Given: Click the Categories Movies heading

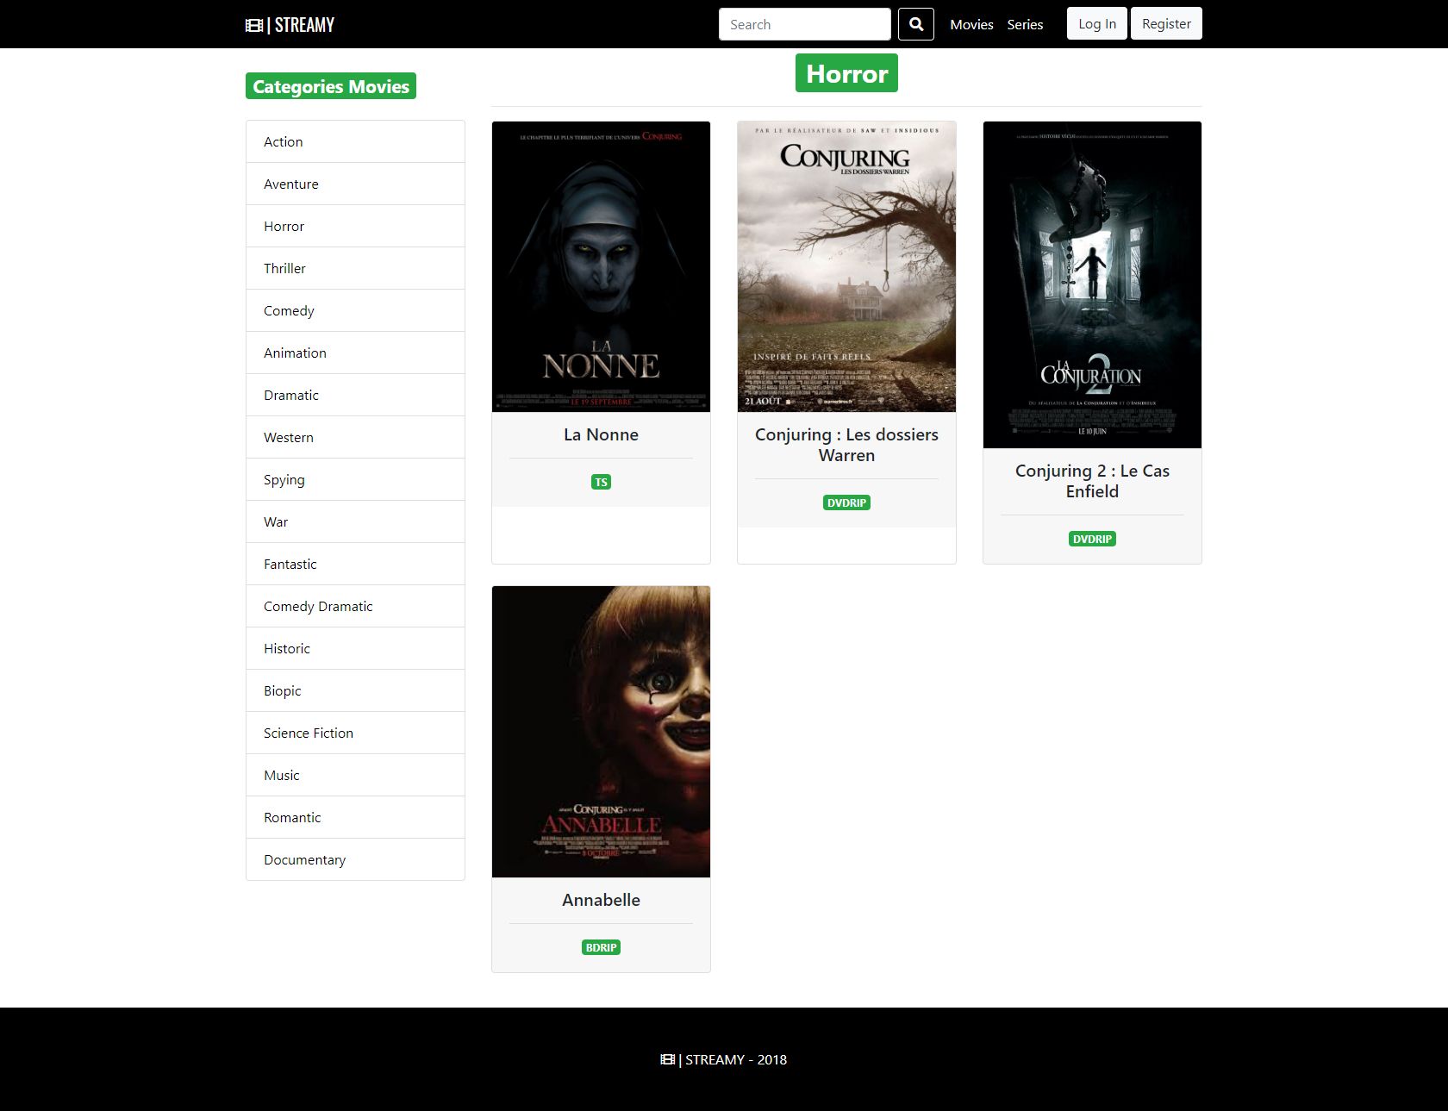Looking at the screenshot, I should [x=331, y=86].
